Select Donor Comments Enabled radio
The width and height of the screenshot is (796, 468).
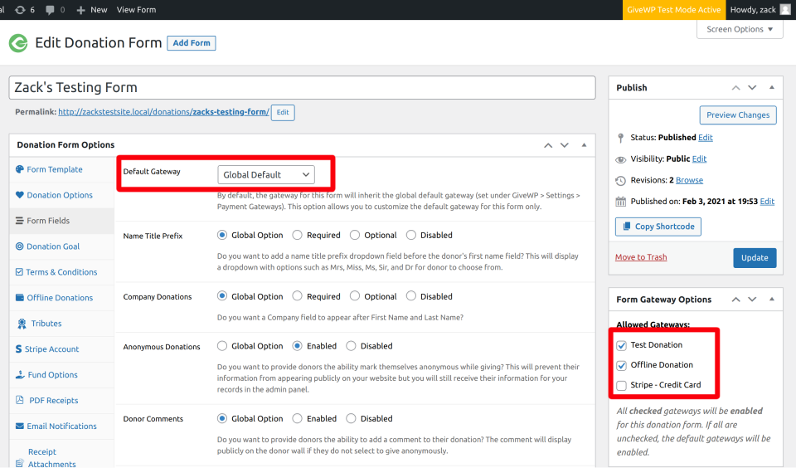pyautogui.click(x=297, y=418)
